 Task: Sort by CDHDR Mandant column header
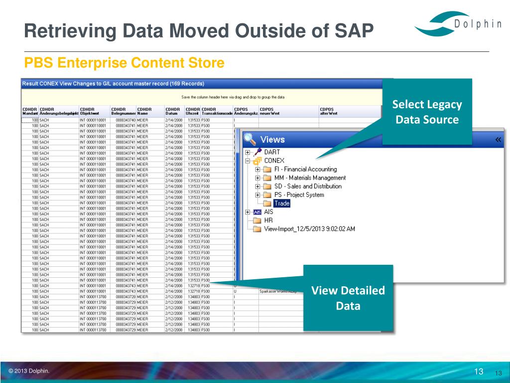click(30, 111)
